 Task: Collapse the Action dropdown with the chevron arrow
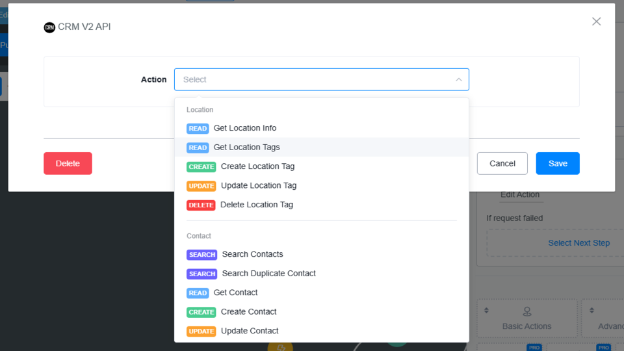coord(459,79)
